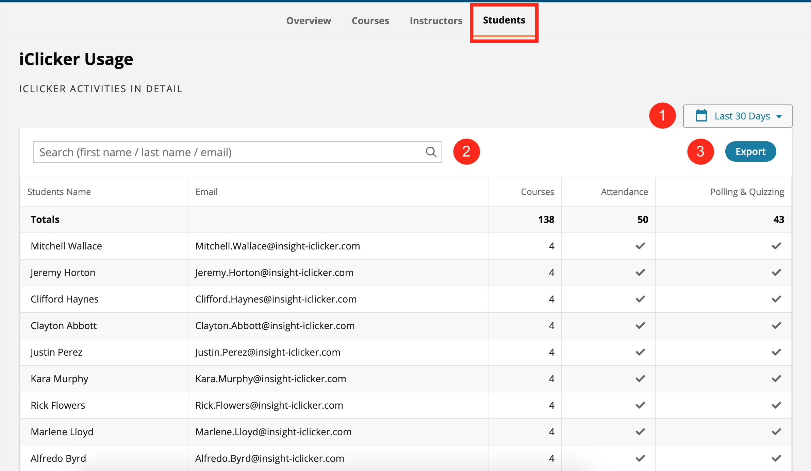Viewport: 811px width, 471px height.
Task: Click the Export button
Action: 750,151
